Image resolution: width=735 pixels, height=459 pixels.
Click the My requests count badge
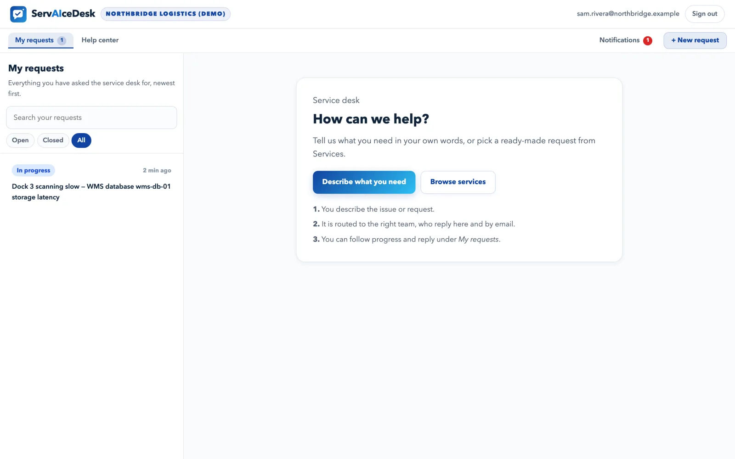pos(62,40)
